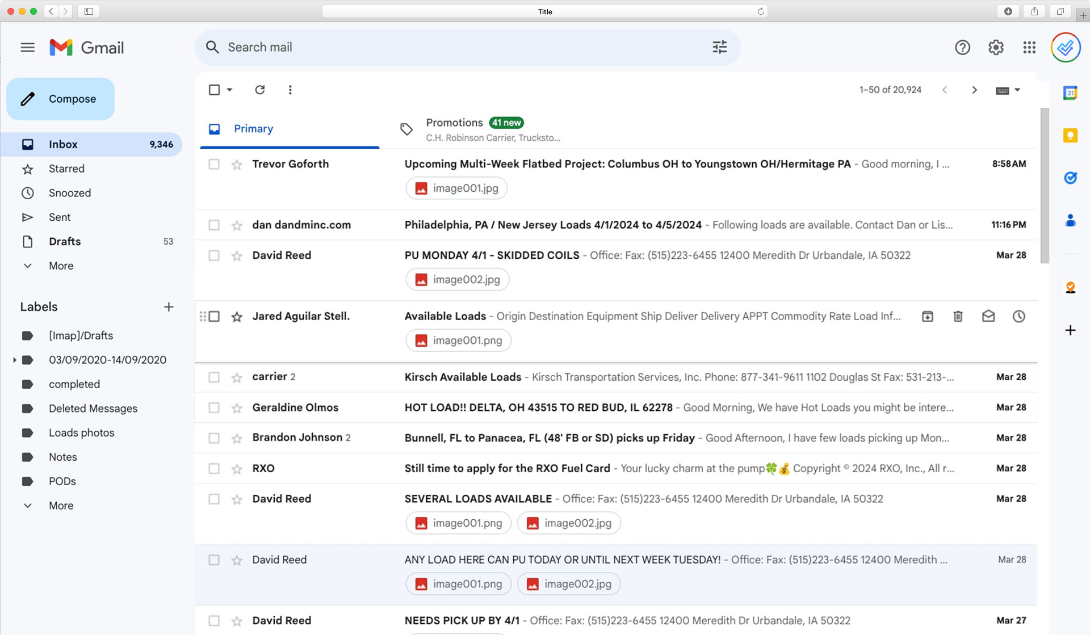The width and height of the screenshot is (1090, 635).
Task: Click the Select all checkbox
Action: [x=215, y=90]
